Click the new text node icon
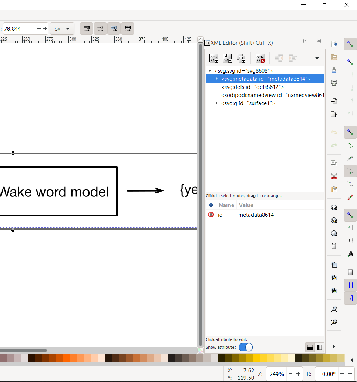 [x=228, y=58]
